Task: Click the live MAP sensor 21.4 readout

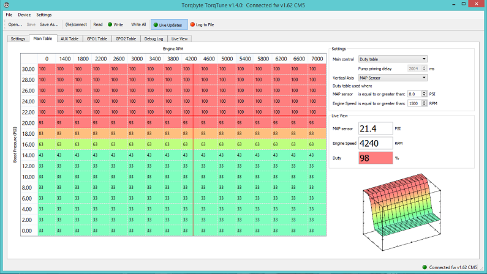Action: click(x=376, y=128)
